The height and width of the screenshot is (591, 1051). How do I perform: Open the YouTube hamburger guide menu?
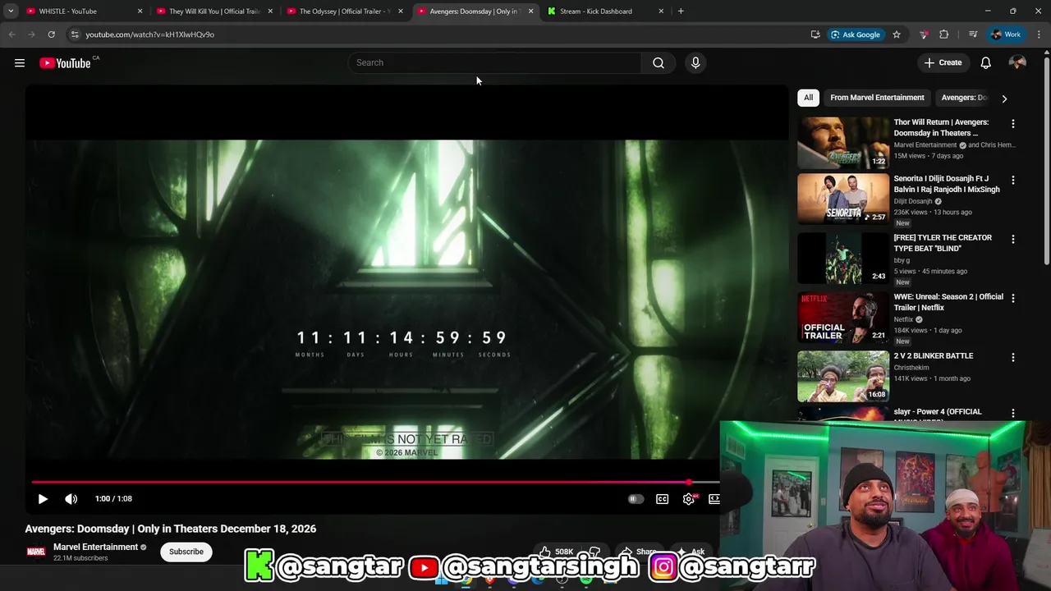click(20, 63)
